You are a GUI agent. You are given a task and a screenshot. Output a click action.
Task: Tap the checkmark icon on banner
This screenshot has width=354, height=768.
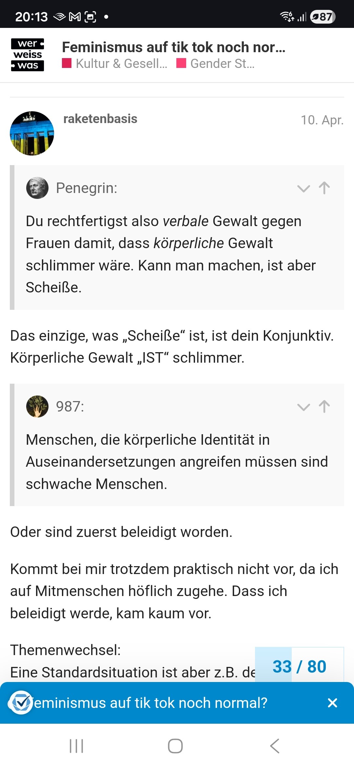pos(21,702)
